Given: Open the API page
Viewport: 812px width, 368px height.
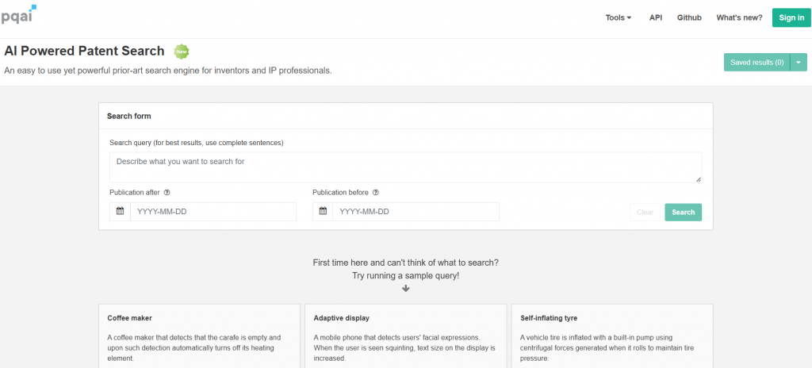Looking at the screenshot, I should (x=656, y=17).
